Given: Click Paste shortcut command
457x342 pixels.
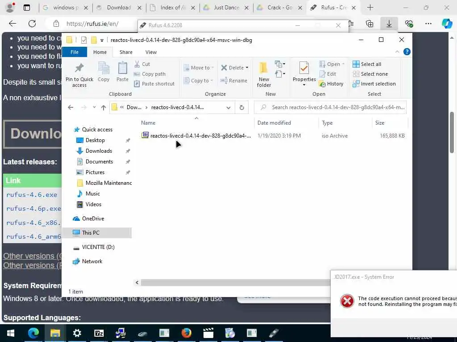Looking at the screenshot, I should tap(154, 84).
